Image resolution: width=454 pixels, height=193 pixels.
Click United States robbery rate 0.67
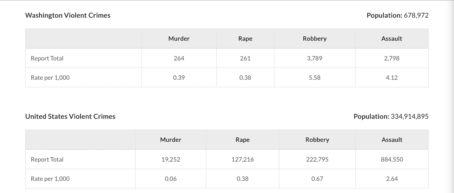pyautogui.click(x=317, y=179)
